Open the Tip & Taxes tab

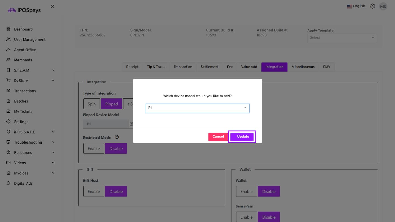click(x=156, y=67)
